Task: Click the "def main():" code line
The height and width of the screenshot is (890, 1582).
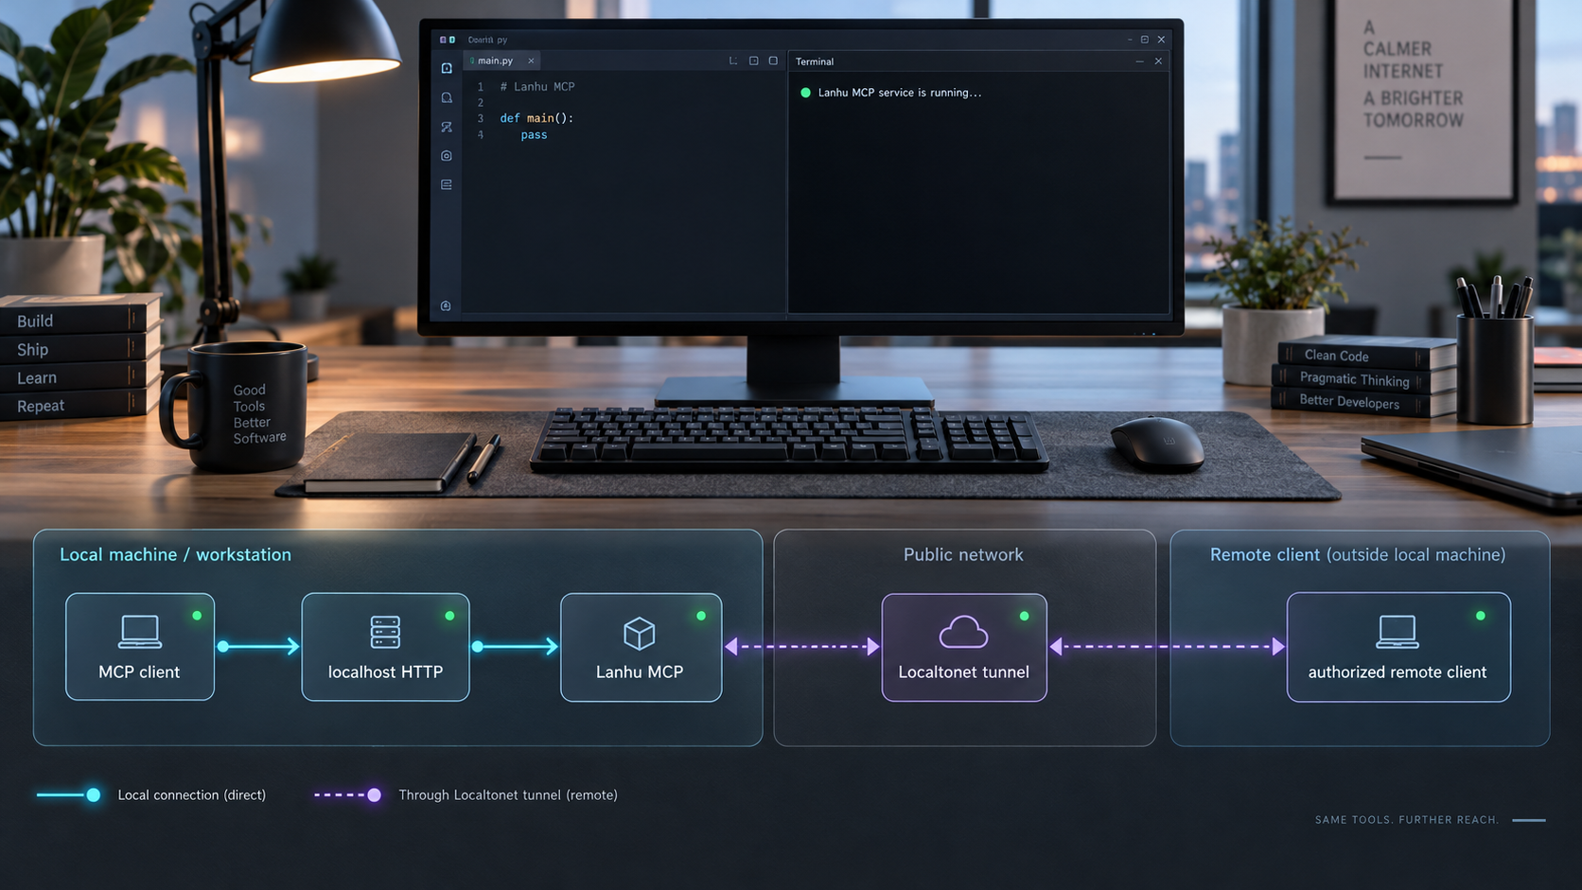Action: (x=536, y=118)
